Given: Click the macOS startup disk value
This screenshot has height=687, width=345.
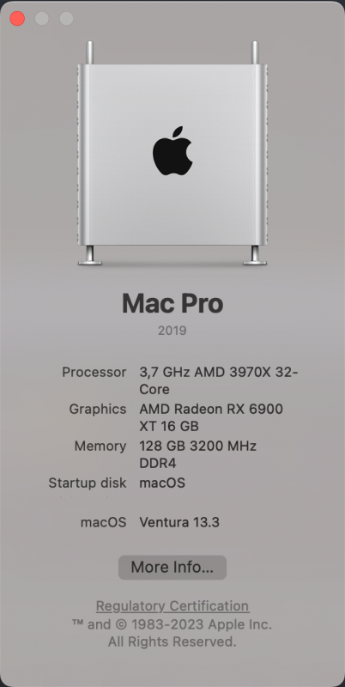Looking at the screenshot, I should point(162,483).
